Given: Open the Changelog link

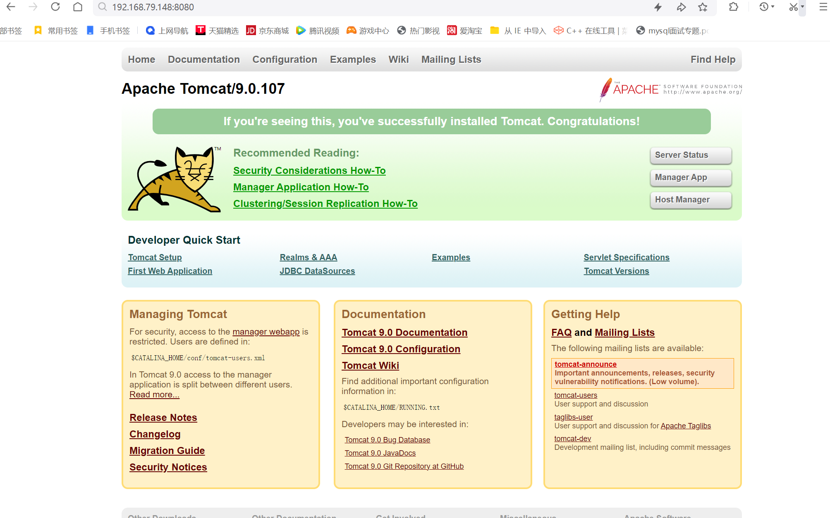Looking at the screenshot, I should (x=155, y=434).
